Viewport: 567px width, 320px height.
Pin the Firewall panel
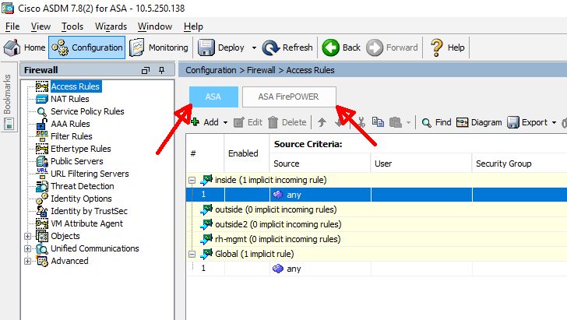pyautogui.click(x=162, y=70)
